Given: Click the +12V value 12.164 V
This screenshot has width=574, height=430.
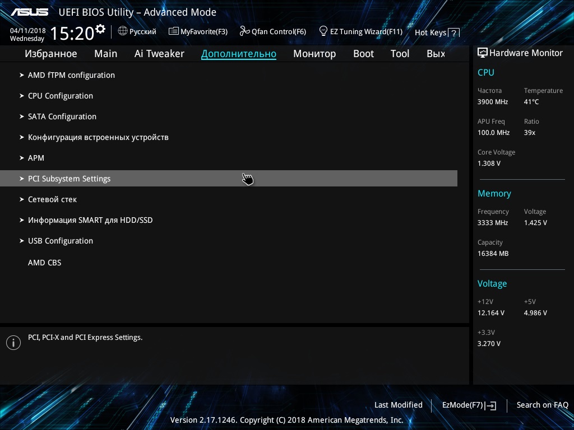Looking at the screenshot, I should click(491, 313).
